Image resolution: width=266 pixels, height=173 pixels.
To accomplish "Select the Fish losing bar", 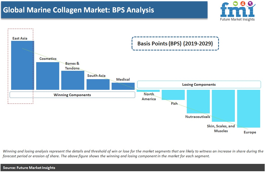I will point(173,95).
